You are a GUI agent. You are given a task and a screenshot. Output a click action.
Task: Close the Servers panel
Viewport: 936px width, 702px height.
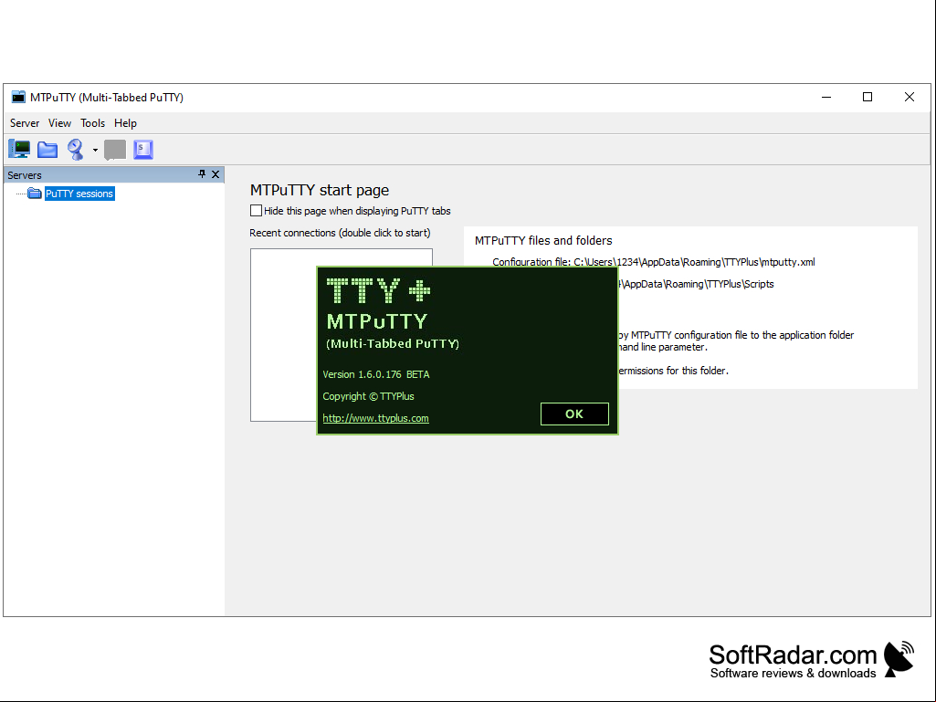(216, 174)
